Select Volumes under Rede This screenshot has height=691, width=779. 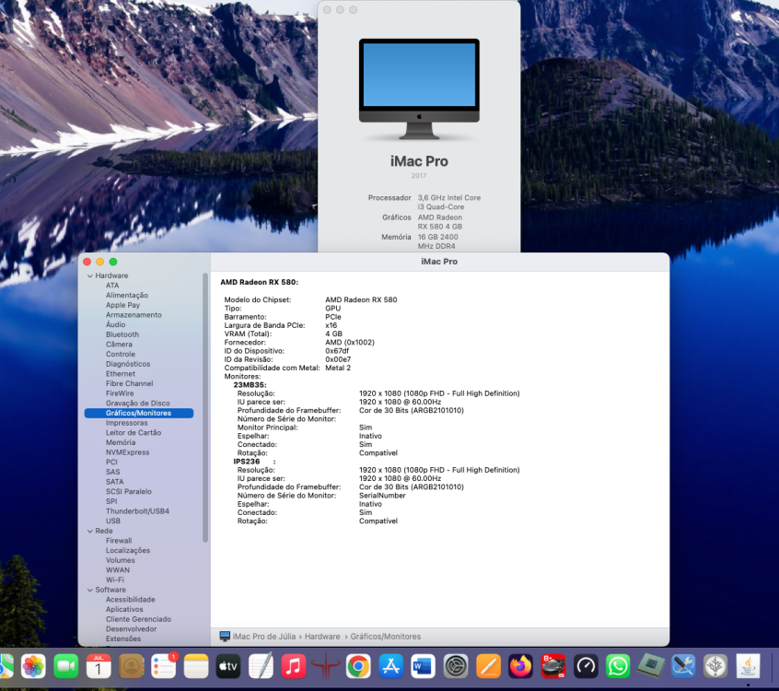point(121,560)
